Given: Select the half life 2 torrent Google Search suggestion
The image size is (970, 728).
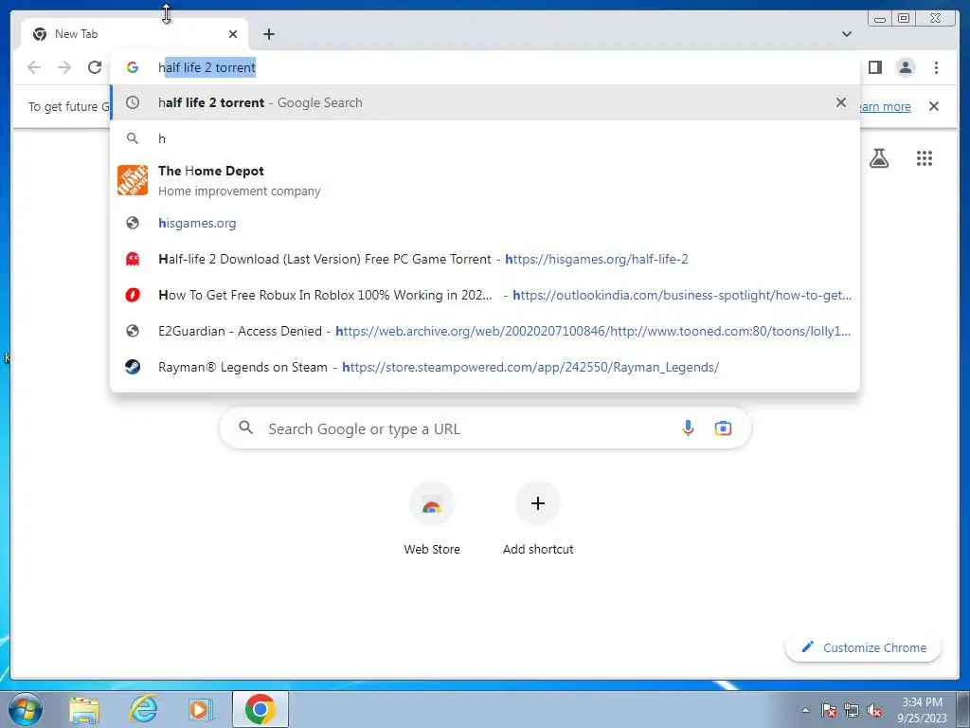Looking at the screenshot, I should tap(485, 102).
